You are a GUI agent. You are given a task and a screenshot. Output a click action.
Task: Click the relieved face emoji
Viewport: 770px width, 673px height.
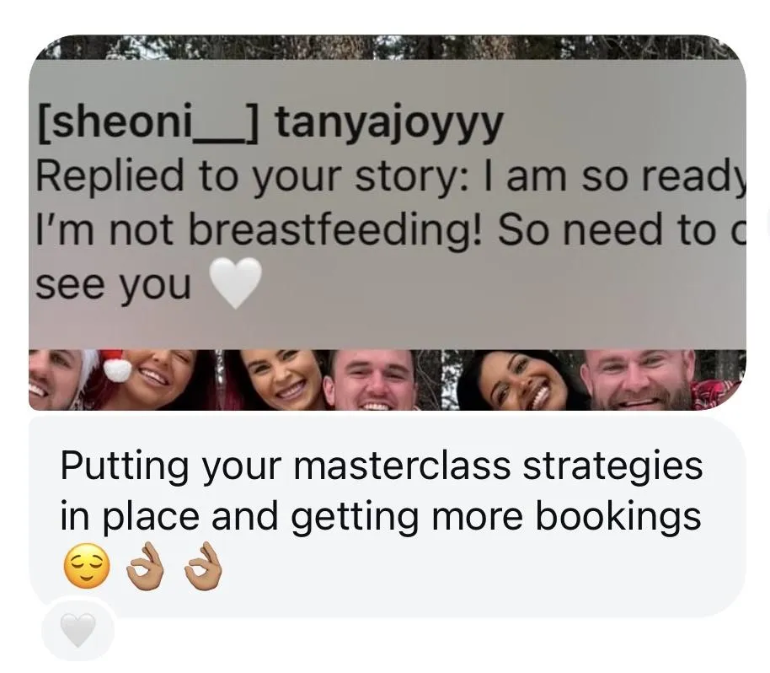[87, 566]
